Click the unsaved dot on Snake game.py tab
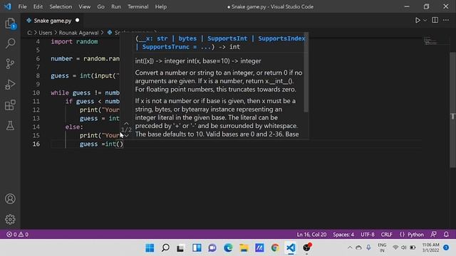 78,21
